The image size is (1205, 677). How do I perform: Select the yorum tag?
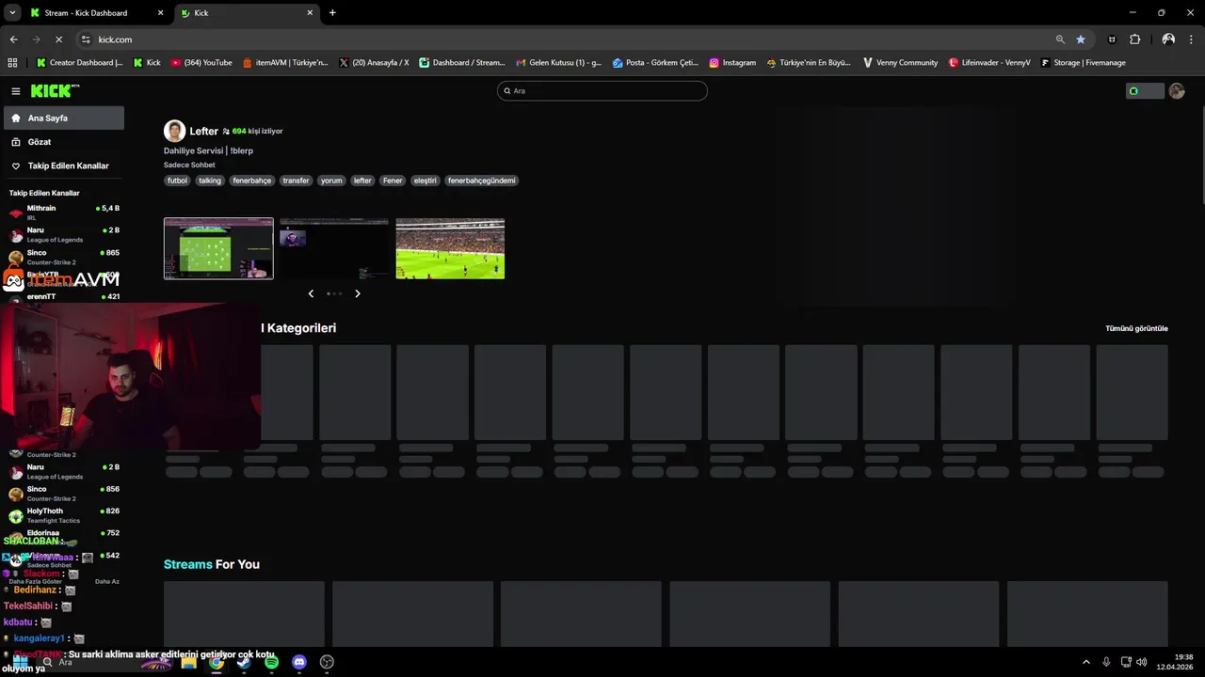[331, 181]
